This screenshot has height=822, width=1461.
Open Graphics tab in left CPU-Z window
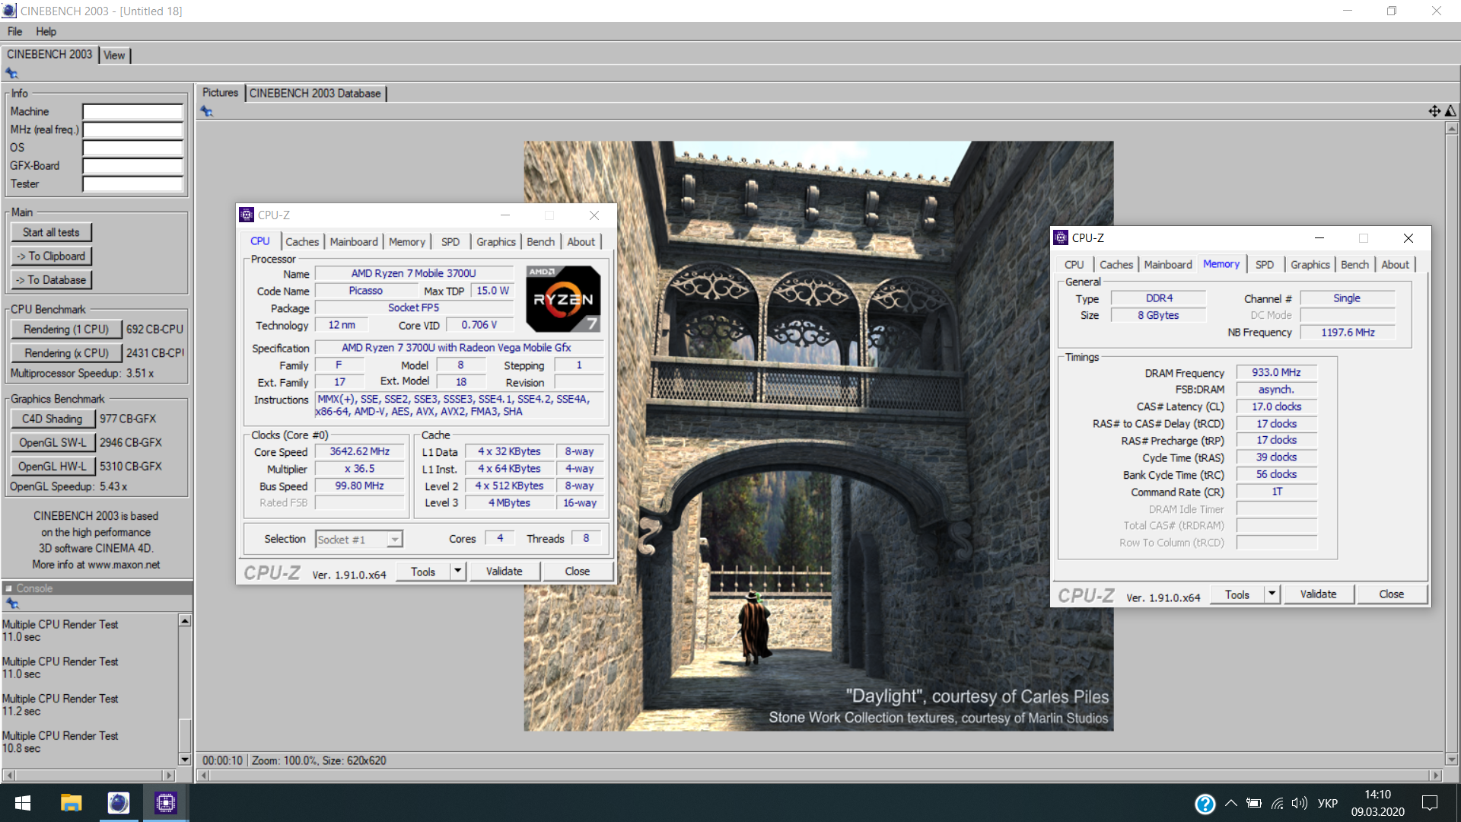[x=496, y=241]
